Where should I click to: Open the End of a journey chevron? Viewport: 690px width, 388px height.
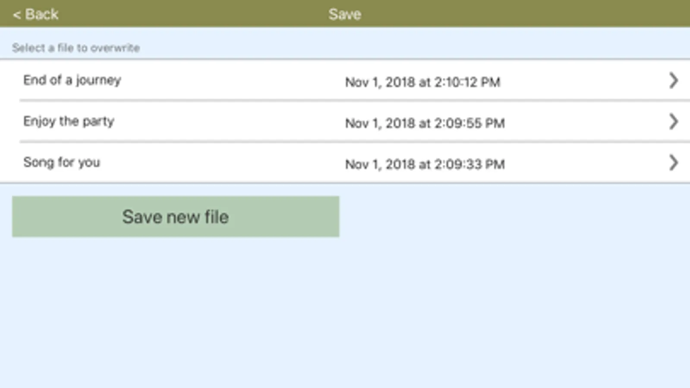click(x=673, y=81)
